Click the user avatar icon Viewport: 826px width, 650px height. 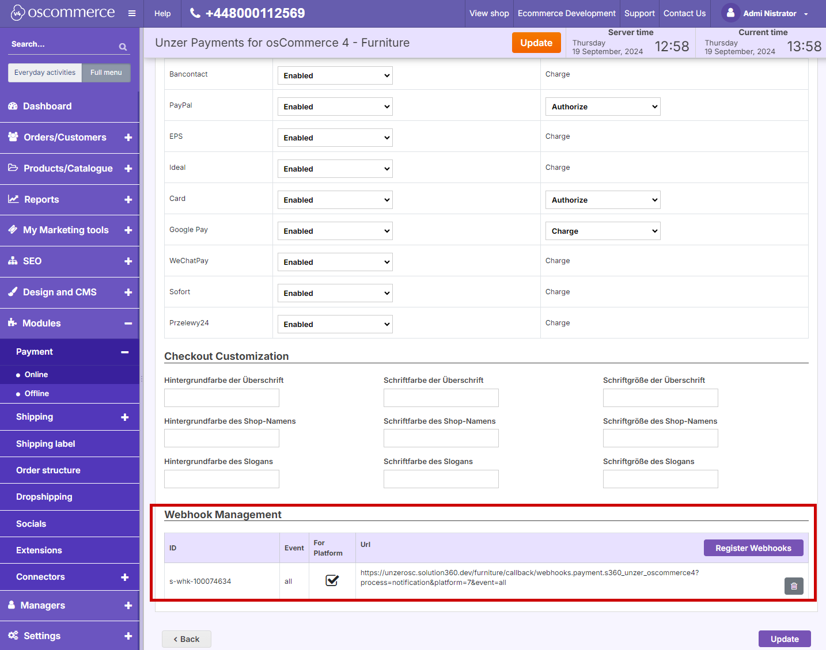tap(730, 13)
